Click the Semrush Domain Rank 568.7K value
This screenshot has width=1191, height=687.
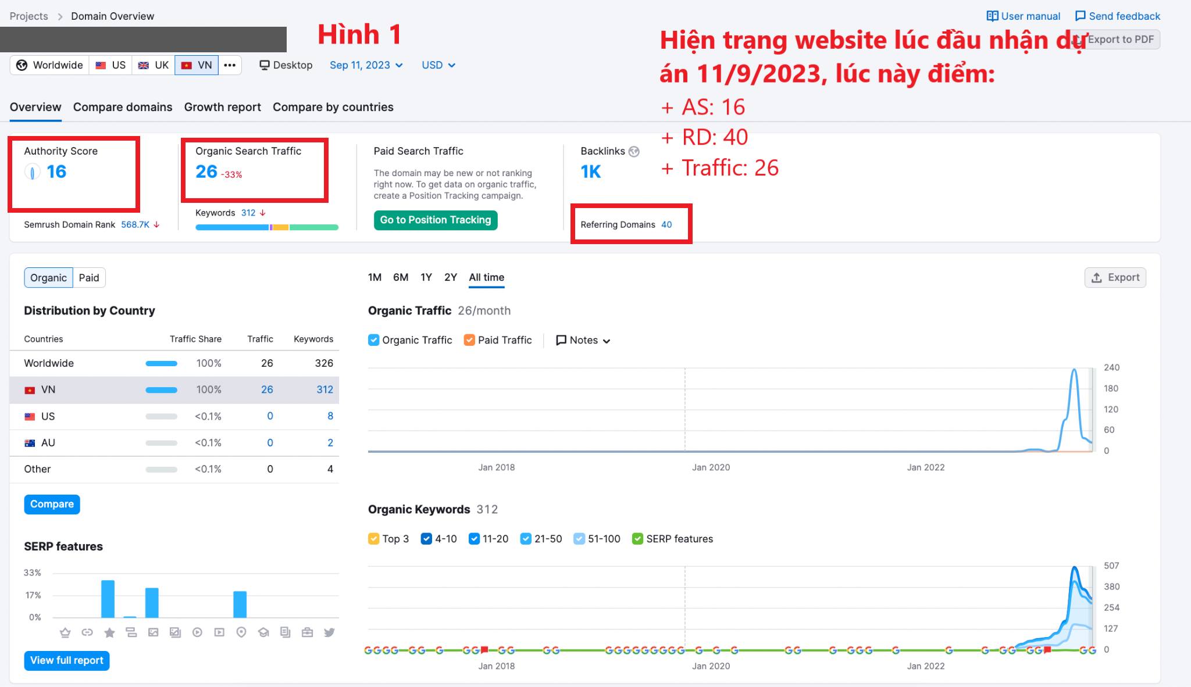coord(135,224)
